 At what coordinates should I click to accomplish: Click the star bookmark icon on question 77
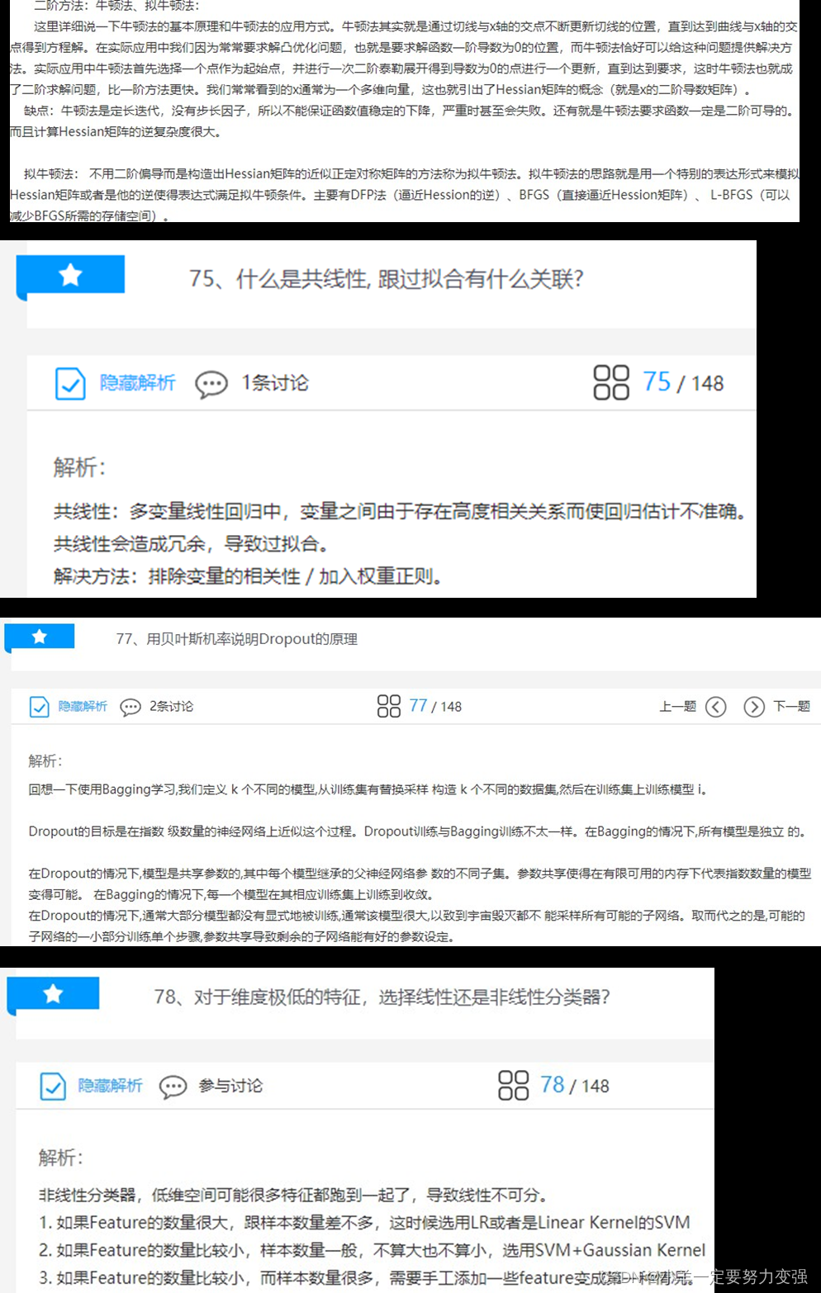point(40,637)
